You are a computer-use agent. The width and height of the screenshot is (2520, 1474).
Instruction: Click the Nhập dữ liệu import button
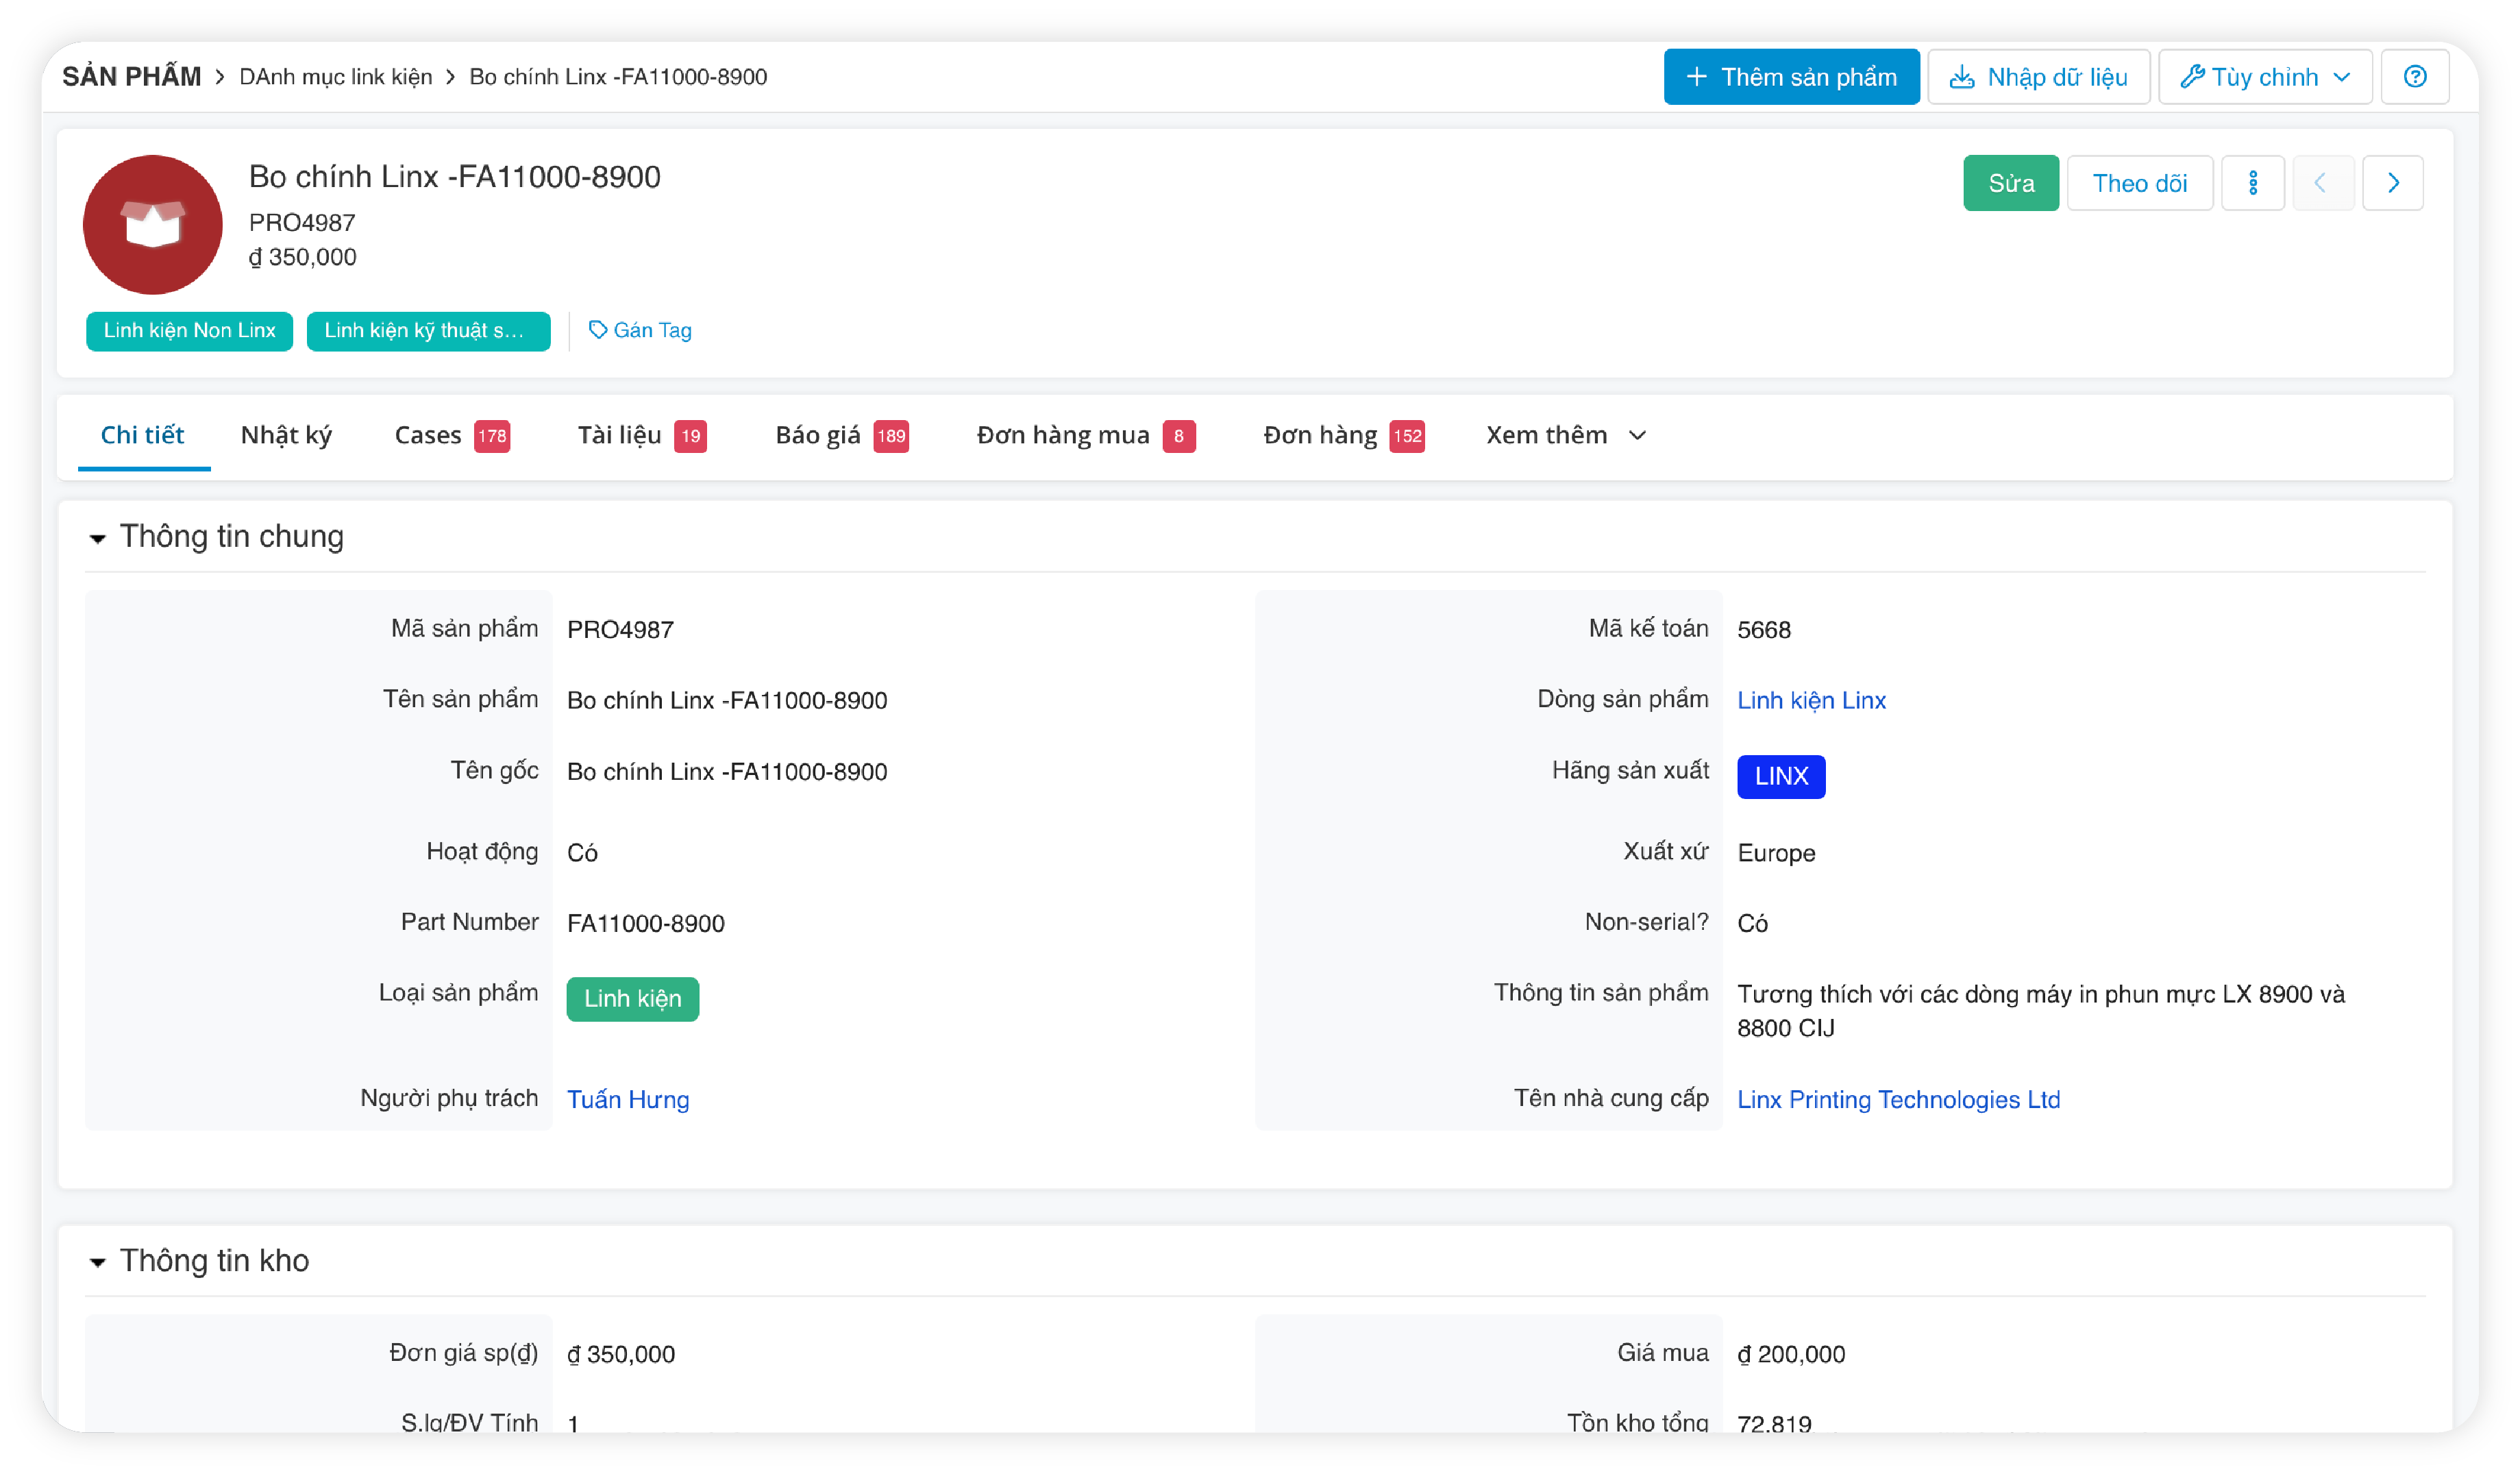pos(2038,77)
